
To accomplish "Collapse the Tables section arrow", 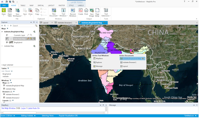I will click(8, 68).
